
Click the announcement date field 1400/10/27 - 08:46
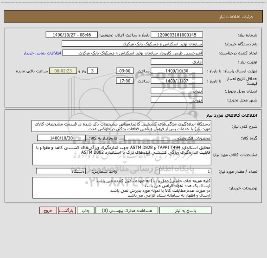point(72,35)
